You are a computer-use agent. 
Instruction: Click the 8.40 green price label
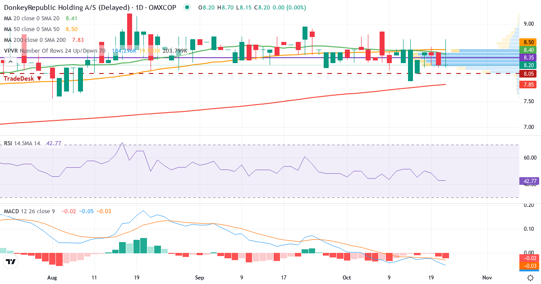coord(529,50)
